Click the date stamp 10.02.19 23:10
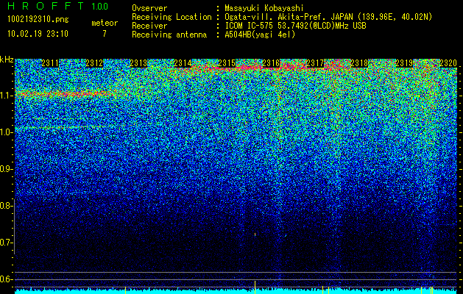Screen dimensions: 463x294 (x=38, y=34)
